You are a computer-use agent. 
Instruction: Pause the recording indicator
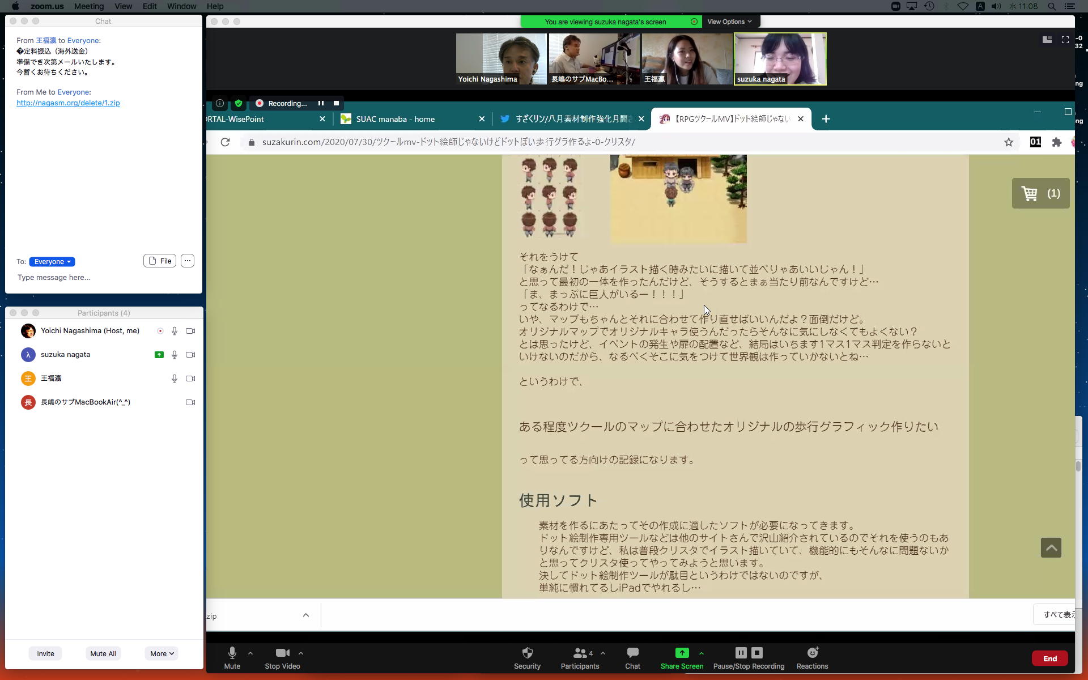[x=321, y=103]
